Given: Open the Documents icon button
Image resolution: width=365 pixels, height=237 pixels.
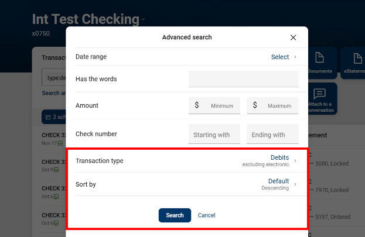Looking at the screenshot, I should (x=320, y=61).
